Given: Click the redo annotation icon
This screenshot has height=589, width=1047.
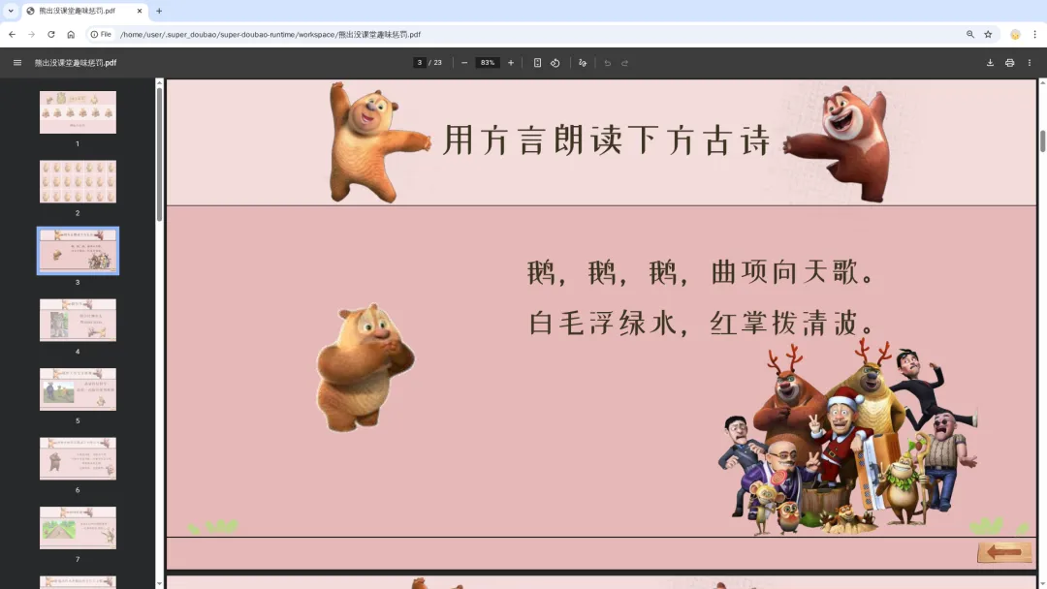Looking at the screenshot, I should (x=625, y=63).
